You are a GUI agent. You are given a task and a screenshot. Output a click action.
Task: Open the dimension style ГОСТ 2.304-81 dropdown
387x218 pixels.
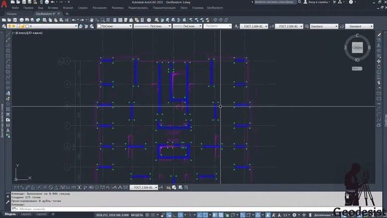click(289, 26)
